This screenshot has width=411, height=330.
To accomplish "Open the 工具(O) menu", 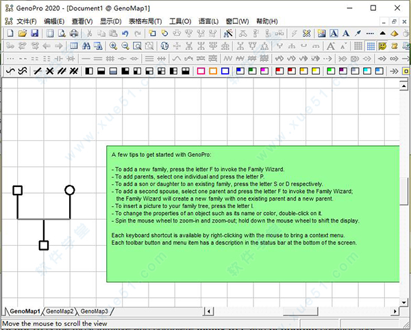I will (180, 21).
